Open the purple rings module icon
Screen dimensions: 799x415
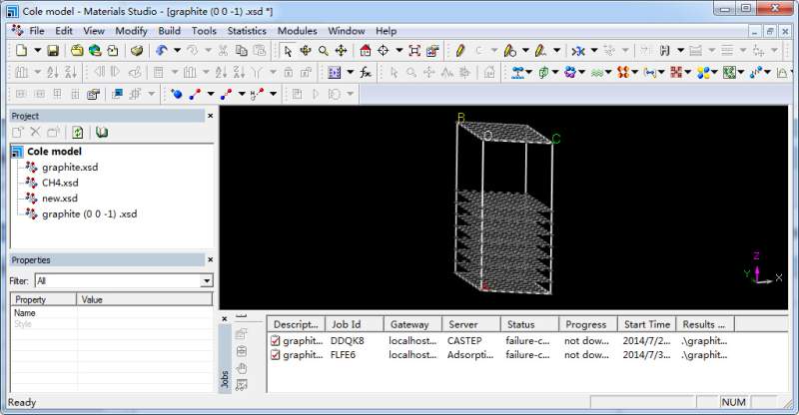[x=570, y=72]
